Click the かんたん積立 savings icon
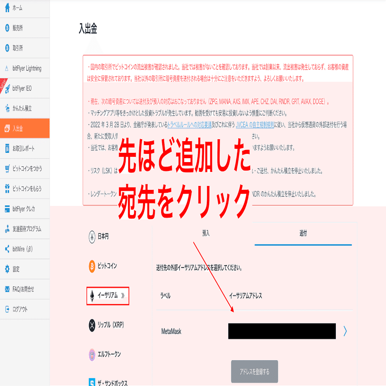 [7, 108]
